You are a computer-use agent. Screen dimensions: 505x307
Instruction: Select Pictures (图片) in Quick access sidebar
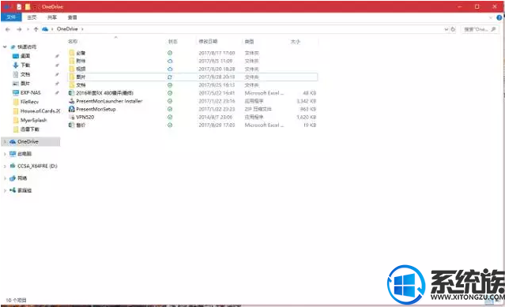pos(25,83)
